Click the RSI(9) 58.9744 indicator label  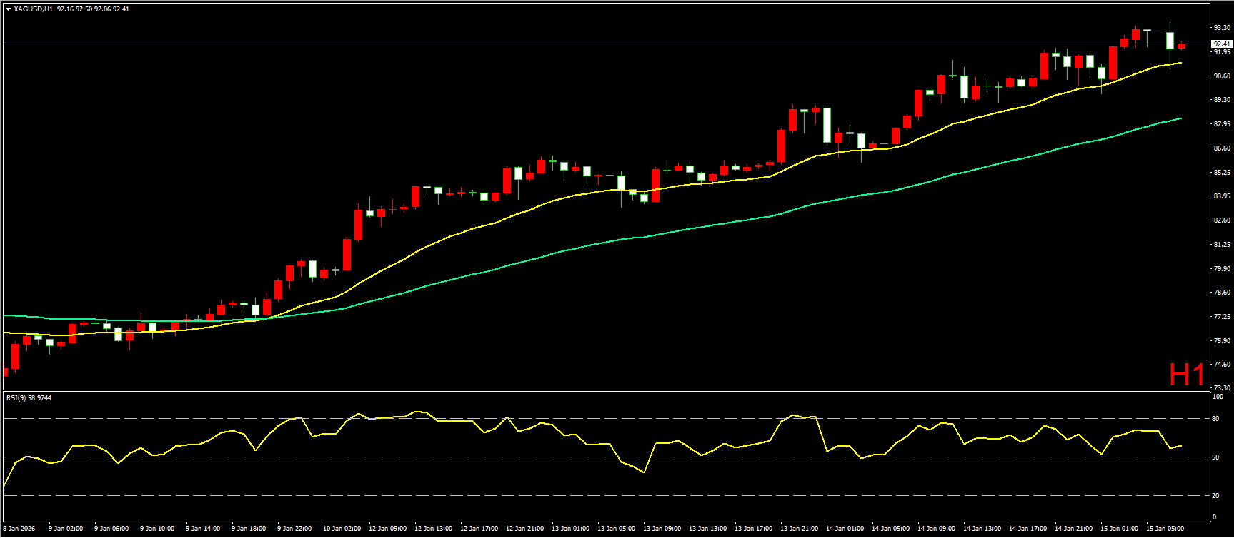(x=29, y=397)
